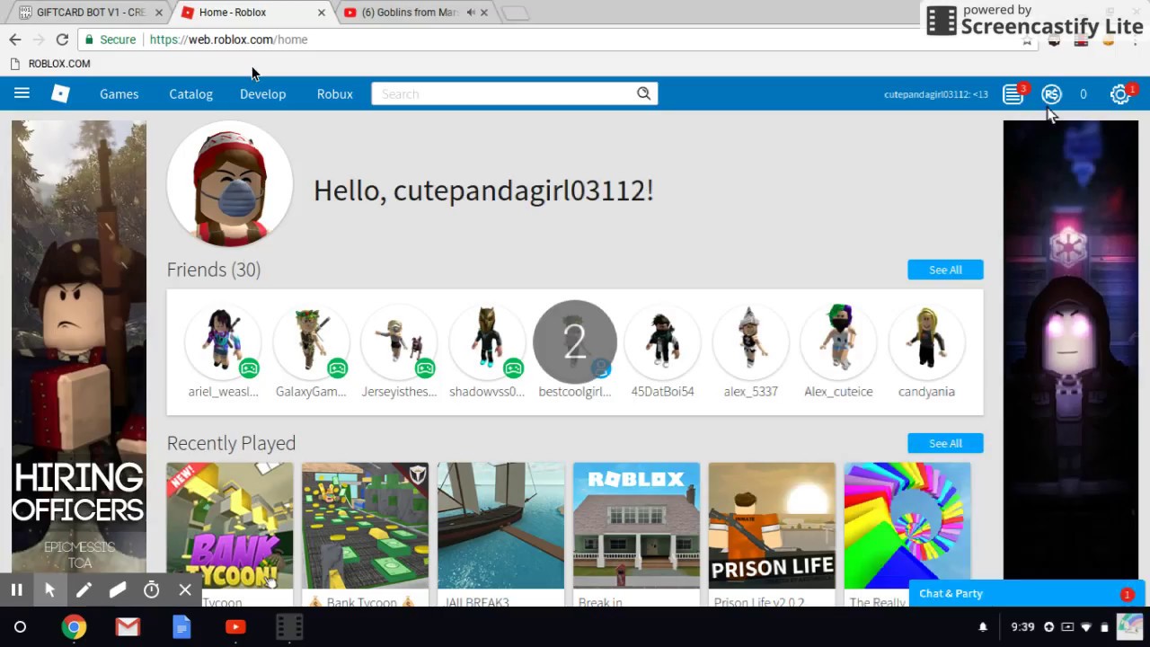Screen dimensions: 1150x647
Task: Switch to the Goblins YouTube tab
Action: click(x=409, y=13)
